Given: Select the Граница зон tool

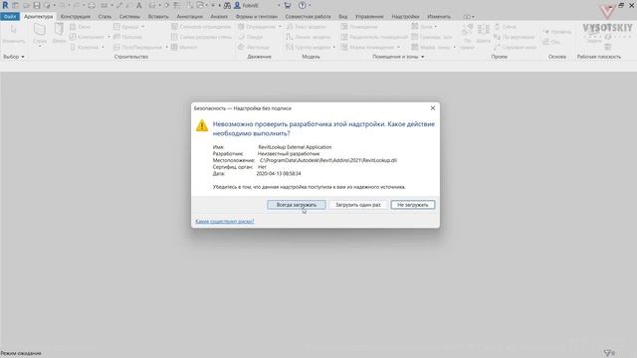Looking at the screenshot, I should pos(431,37).
